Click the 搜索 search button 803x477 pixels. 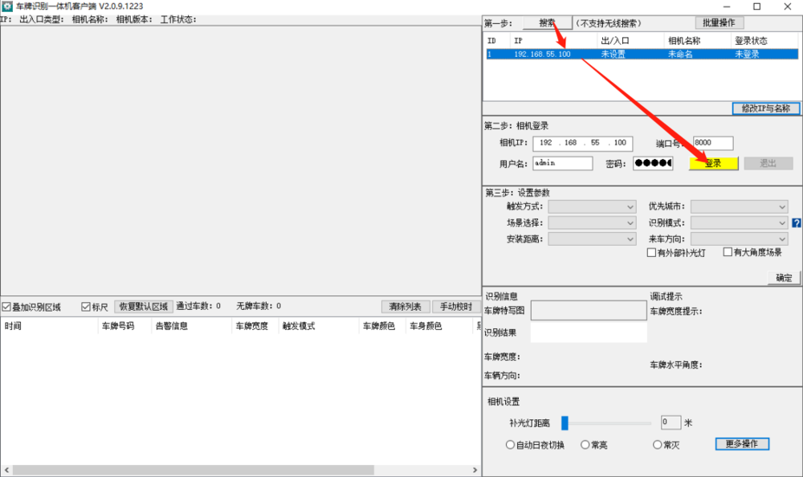point(547,23)
